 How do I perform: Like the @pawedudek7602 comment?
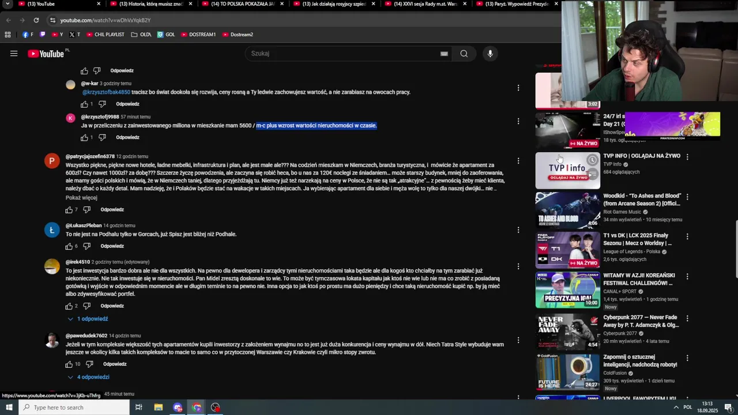coord(69,364)
